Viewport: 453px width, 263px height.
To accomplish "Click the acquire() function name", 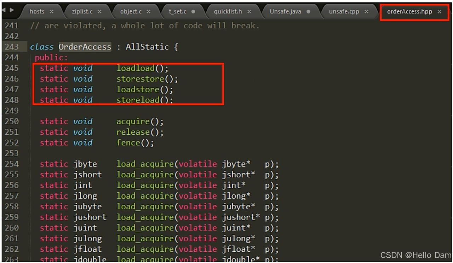I will point(133,121).
